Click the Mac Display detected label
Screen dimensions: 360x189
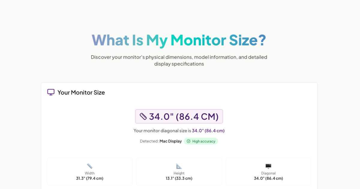[x=170, y=141]
